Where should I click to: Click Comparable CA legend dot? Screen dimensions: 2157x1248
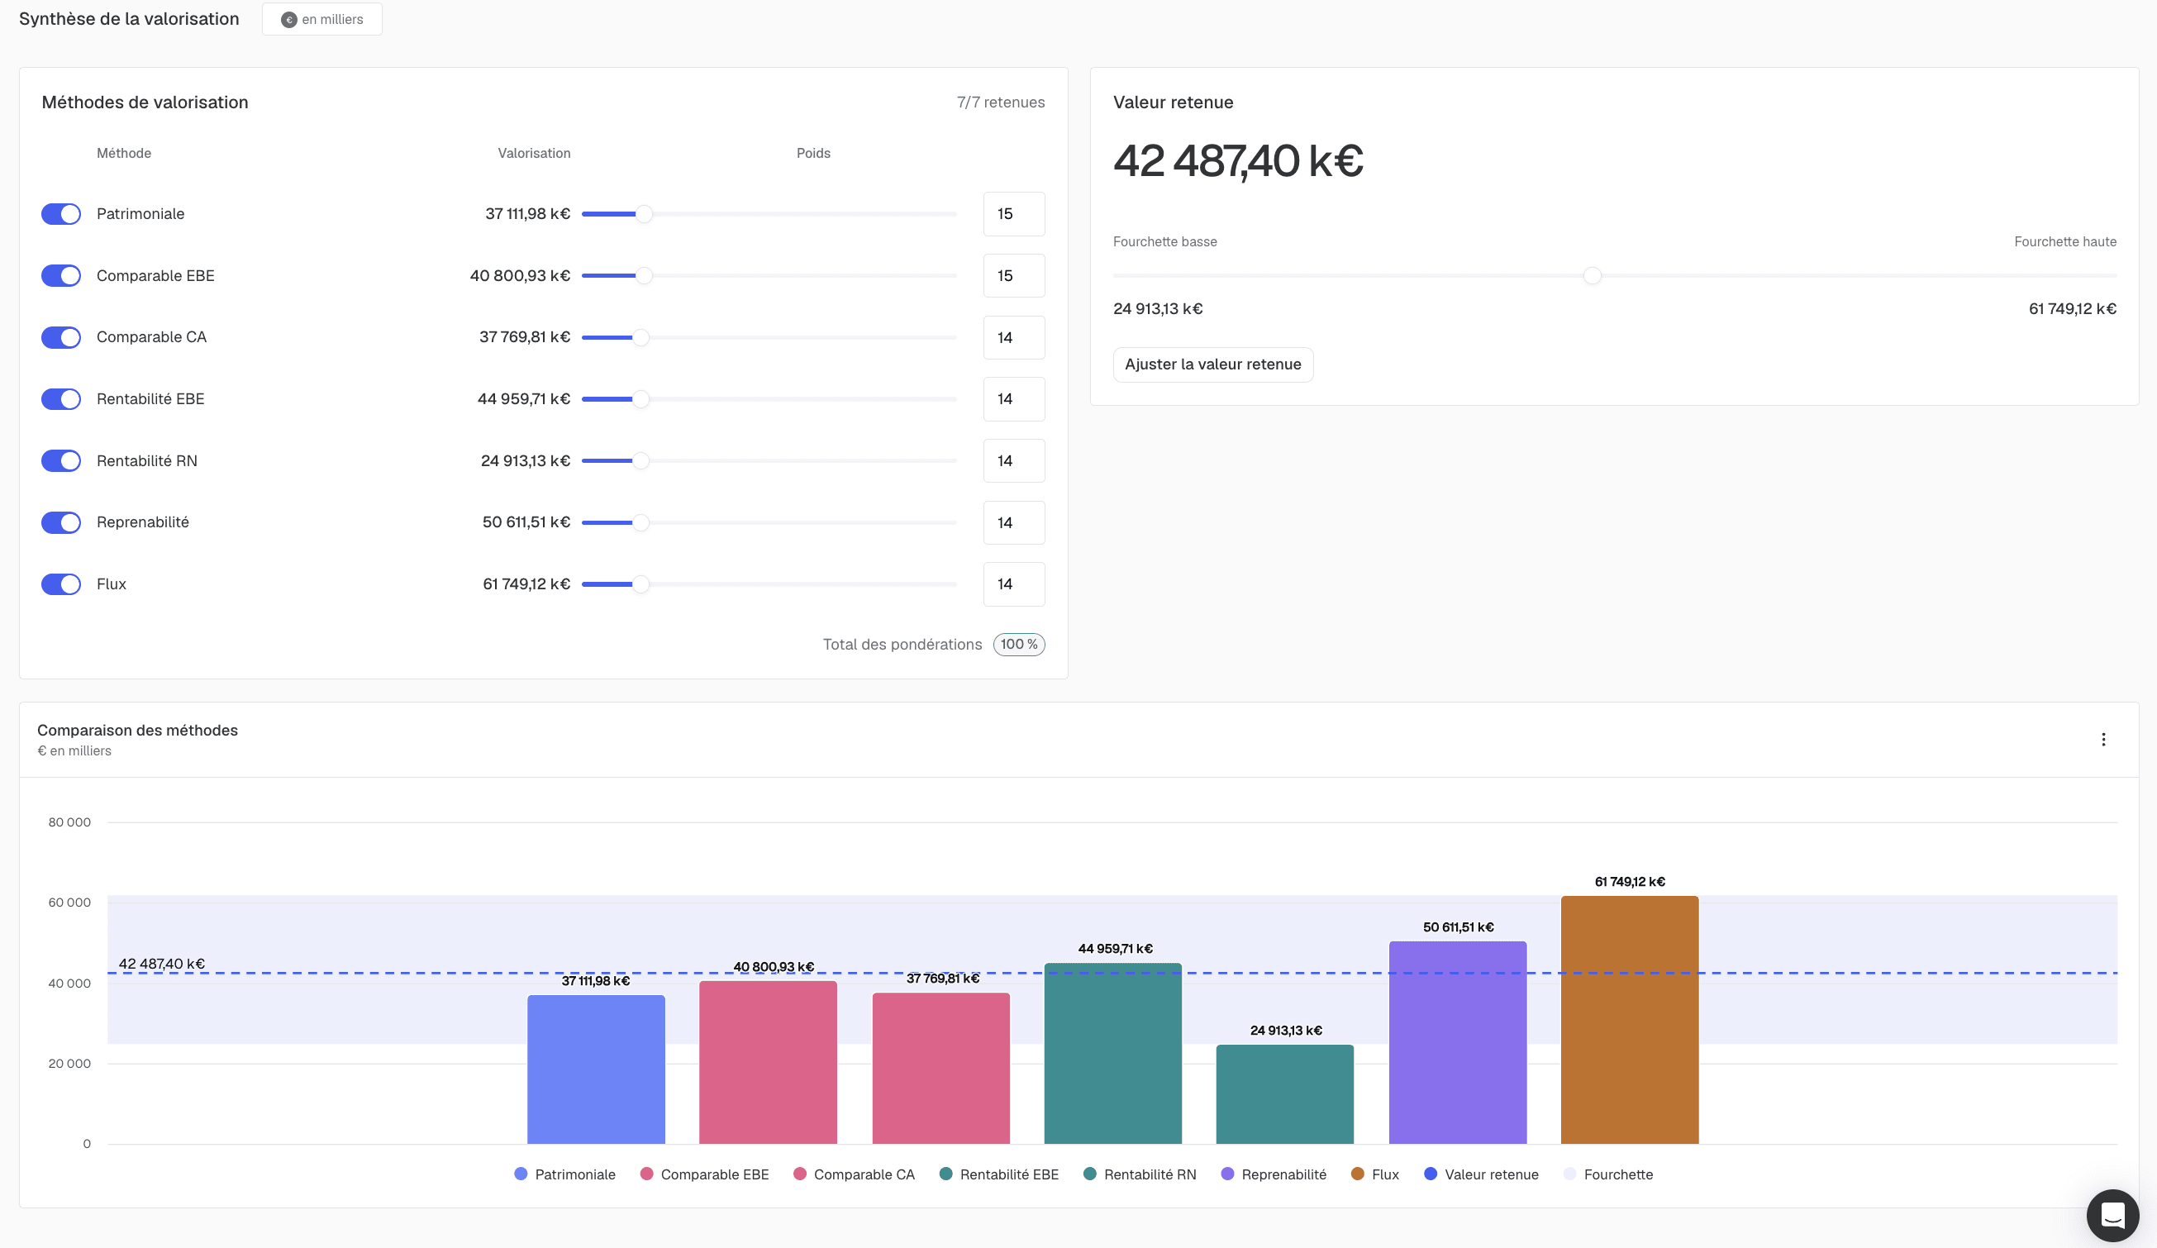[x=799, y=1174]
